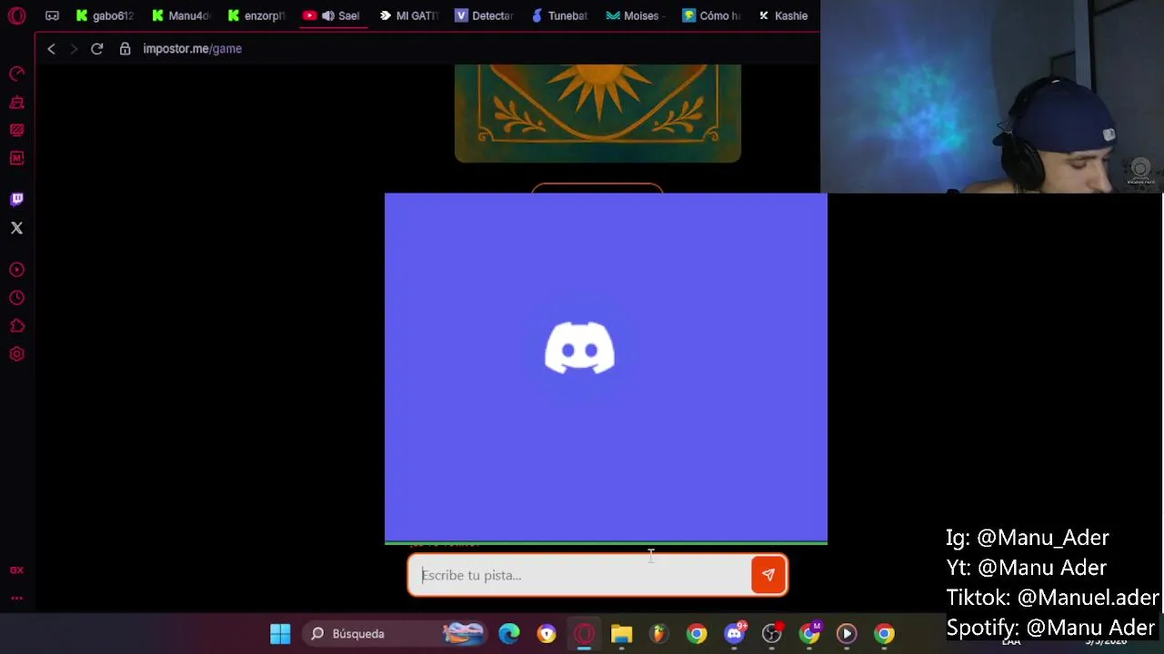1164x654 pixels.
Task: Go back with the browser back arrow
Action: pyautogui.click(x=51, y=49)
